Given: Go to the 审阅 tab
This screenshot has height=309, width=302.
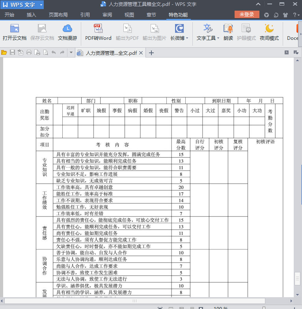Looking at the screenshot, I should [107, 15].
